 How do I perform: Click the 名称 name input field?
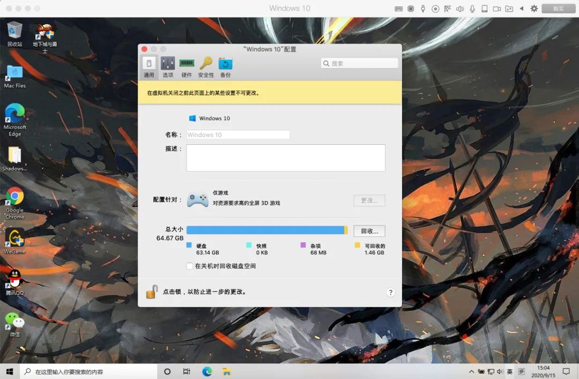238,135
